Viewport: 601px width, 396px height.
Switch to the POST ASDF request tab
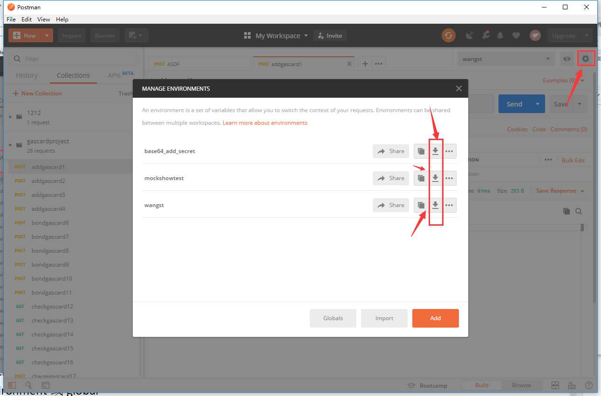(x=200, y=64)
